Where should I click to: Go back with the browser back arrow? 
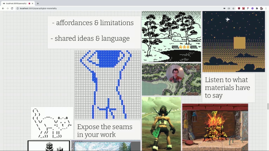pyautogui.click(x=3, y=8)
